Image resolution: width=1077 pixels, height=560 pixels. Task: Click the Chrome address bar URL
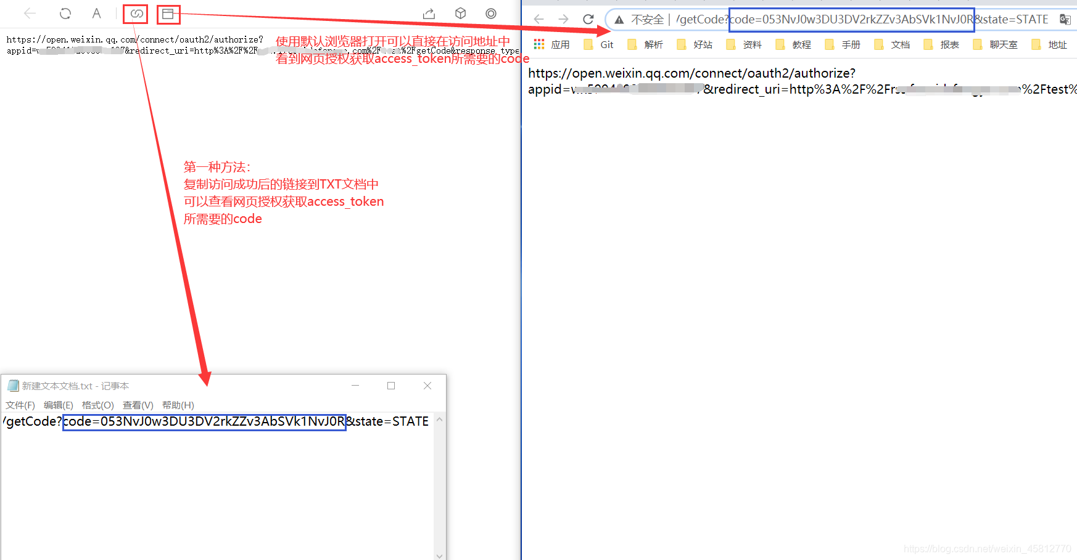[x=862, y=19]
